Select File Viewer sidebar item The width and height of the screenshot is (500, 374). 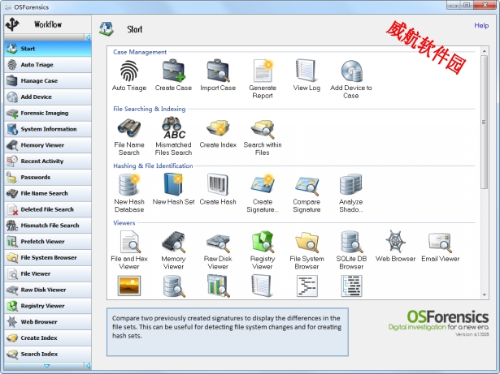48,273
